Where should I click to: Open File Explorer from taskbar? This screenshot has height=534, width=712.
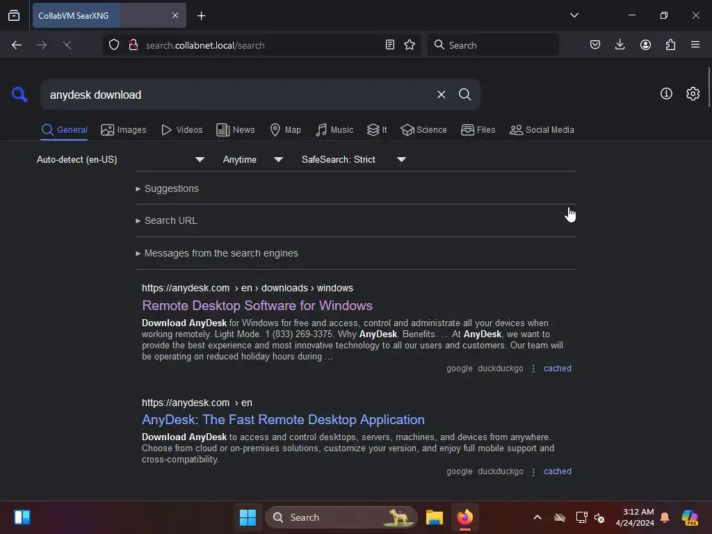click(434, 517)
